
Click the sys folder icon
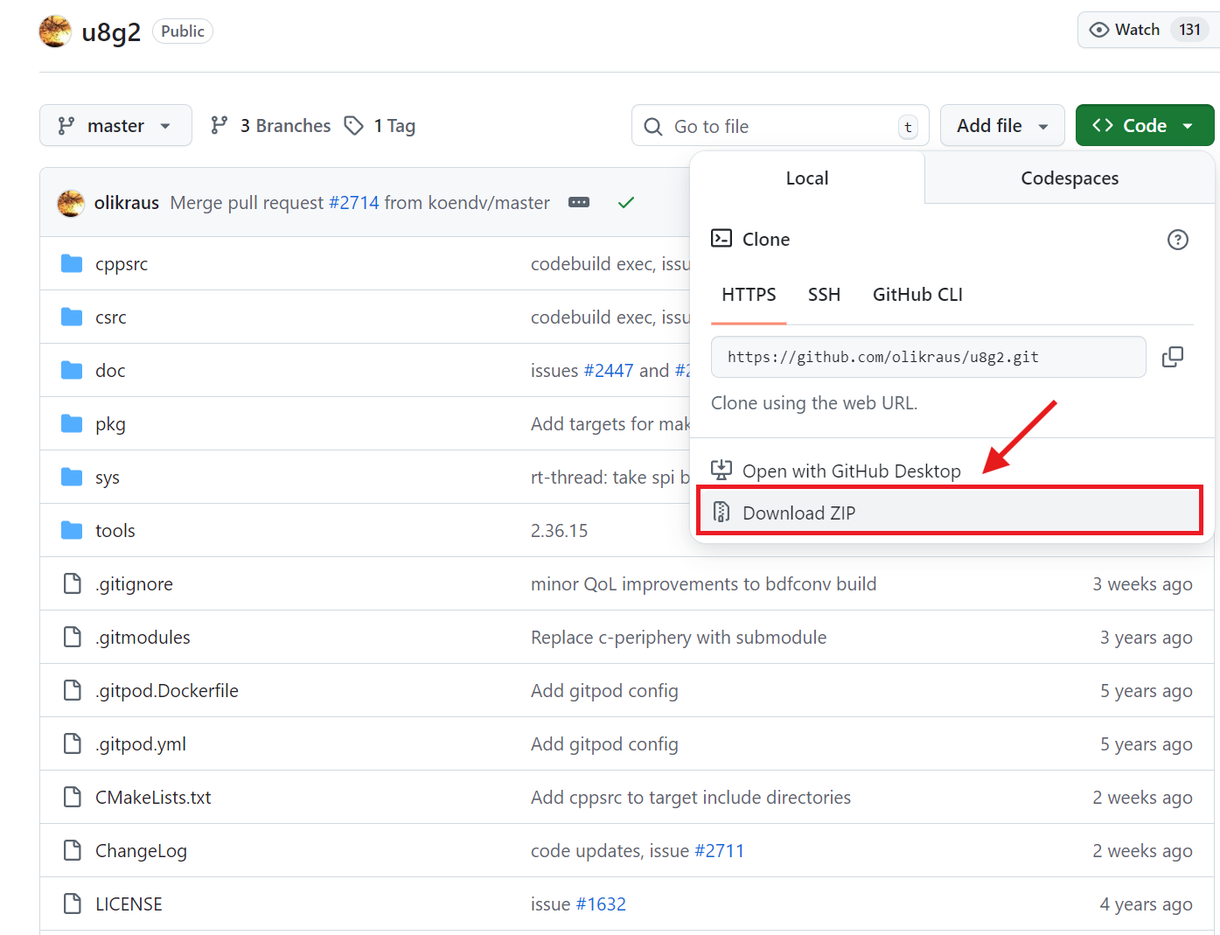[x=72, y=477]
